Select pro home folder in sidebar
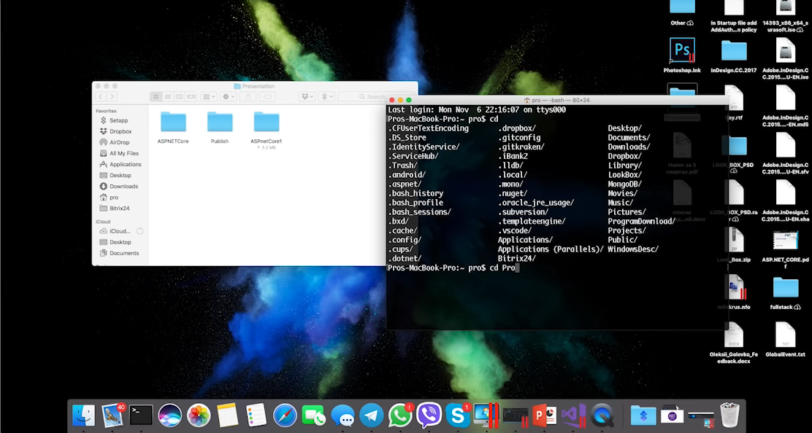Viewport: 812px width, 433px height. (114, 198)
